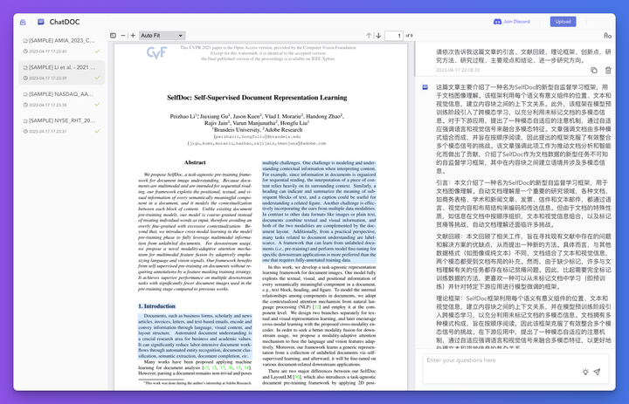Click the highlighted 'multiple challenges' paragraph in right column
The width and height of the screenshot is (629, 404).
(x=320, y=212)
